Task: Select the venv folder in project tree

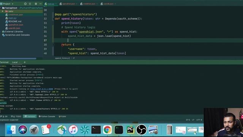Action: point(11,11)
